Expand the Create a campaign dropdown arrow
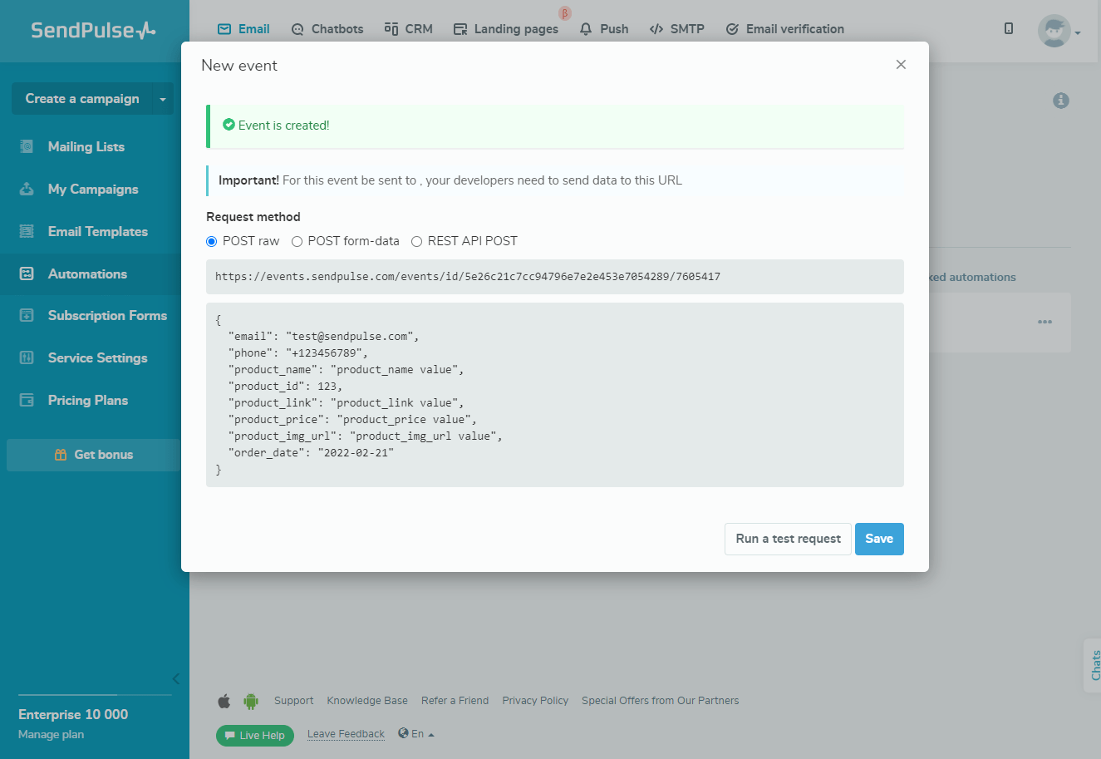This screenshot has height=759, width=1101. point(163,99)
